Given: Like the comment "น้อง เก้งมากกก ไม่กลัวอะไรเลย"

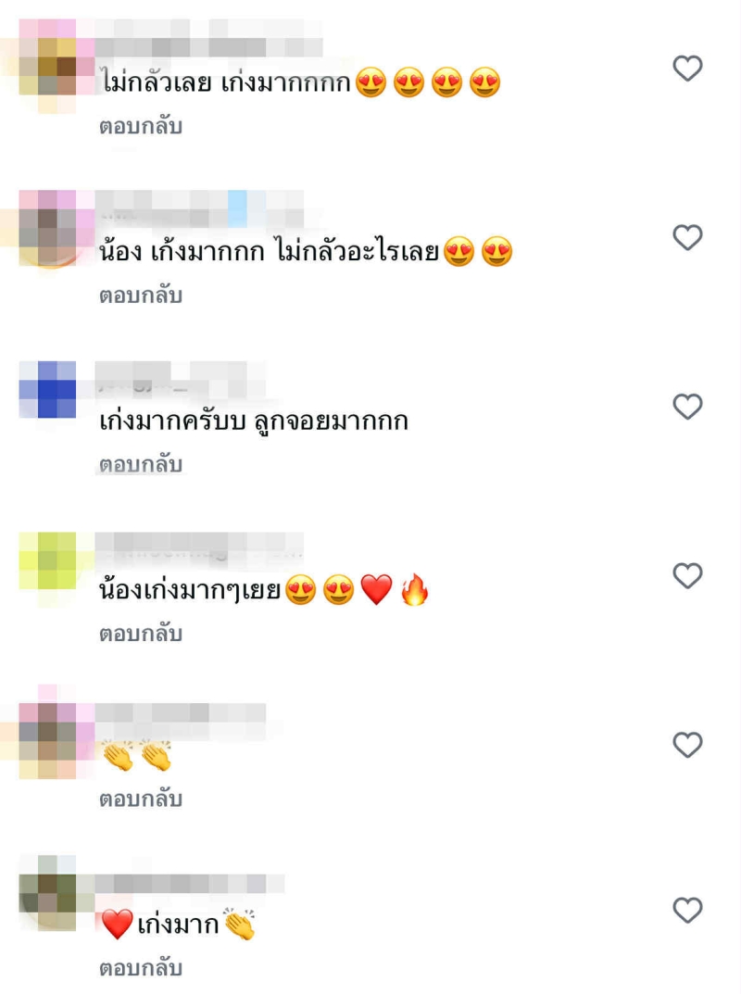Looking at the screenshot, I should point(687,238).
